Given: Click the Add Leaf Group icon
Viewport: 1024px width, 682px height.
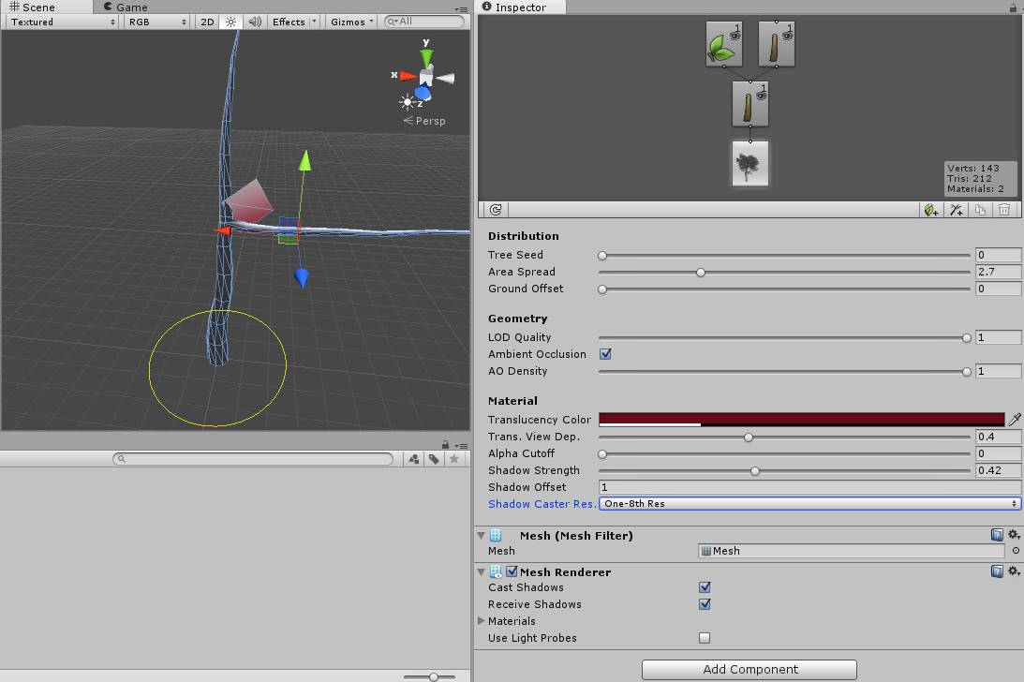Looking at the screenshot, I should pos(930,211).
